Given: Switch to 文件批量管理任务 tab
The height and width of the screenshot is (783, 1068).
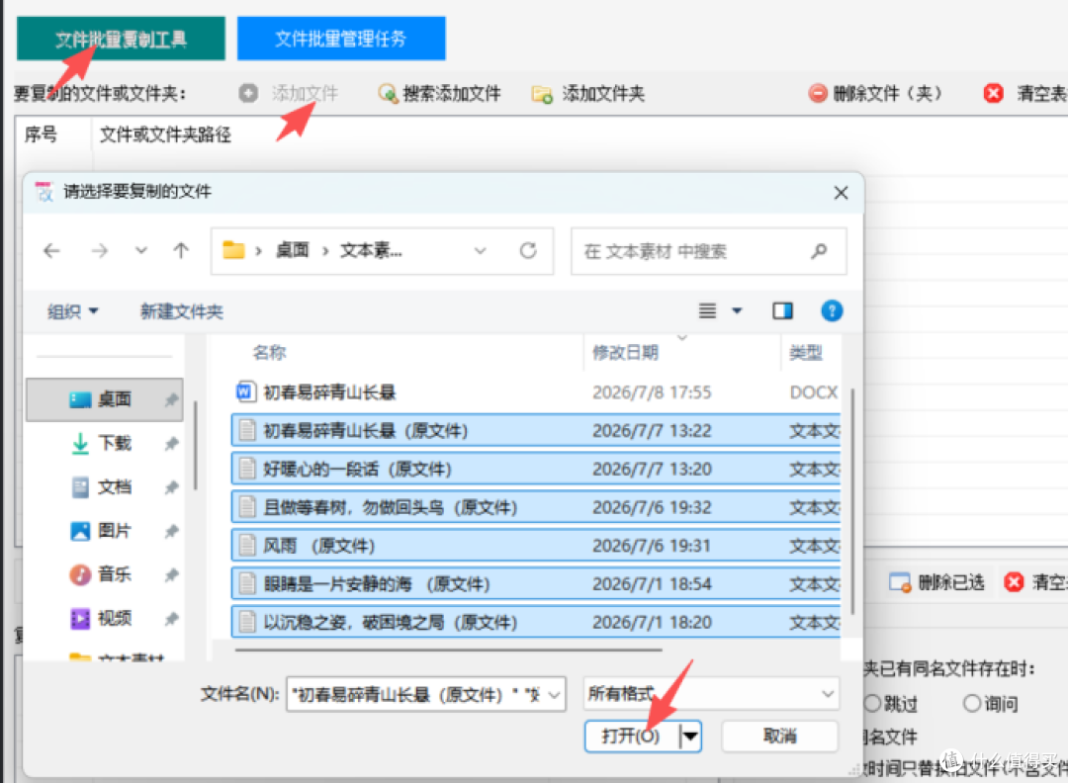Looking at the screenshot, I should [x=341, y=39].
